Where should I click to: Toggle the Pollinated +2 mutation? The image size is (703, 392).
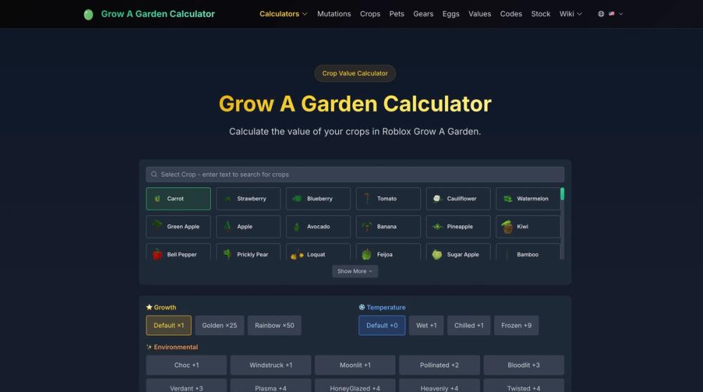pos(439,365)
